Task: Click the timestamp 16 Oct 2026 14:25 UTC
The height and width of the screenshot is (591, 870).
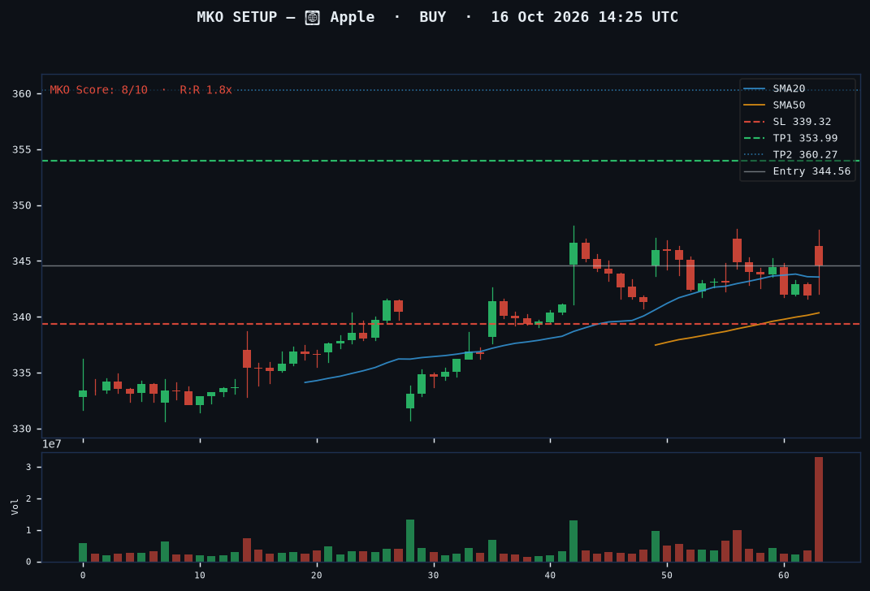Action: (584, 17)
